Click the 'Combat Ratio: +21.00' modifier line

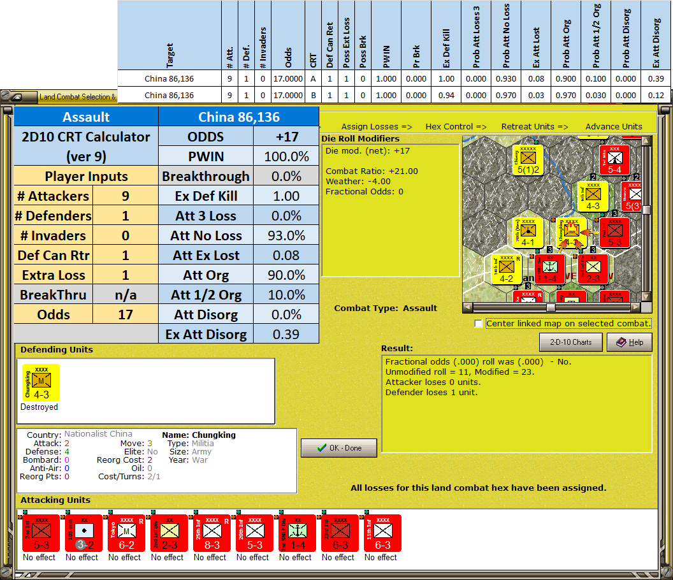tap(372, 171)
